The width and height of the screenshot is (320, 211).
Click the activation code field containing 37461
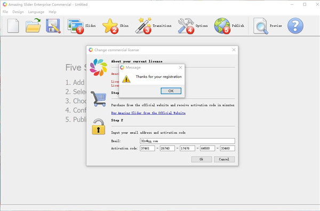(x=147, y=148)
